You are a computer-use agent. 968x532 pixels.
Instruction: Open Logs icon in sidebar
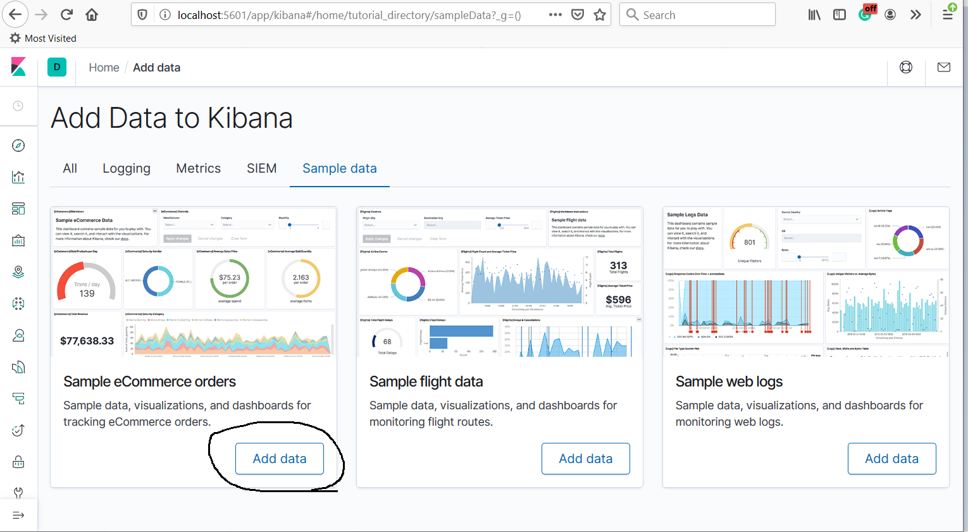click(18, 367)
